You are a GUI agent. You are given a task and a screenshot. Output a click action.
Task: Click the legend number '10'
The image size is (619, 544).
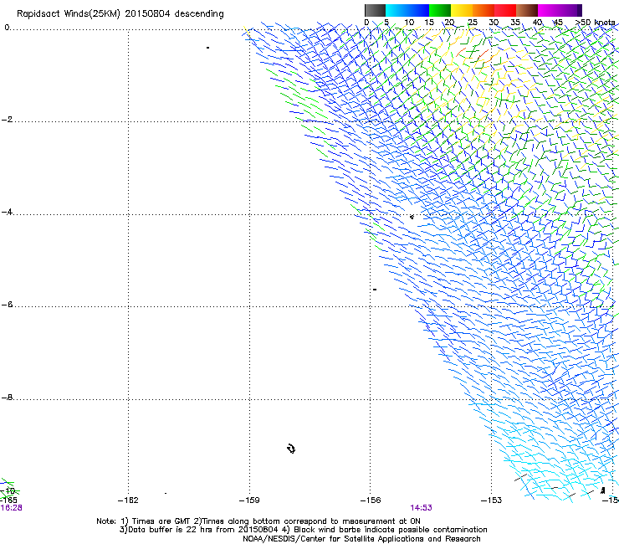pos(409,23)
